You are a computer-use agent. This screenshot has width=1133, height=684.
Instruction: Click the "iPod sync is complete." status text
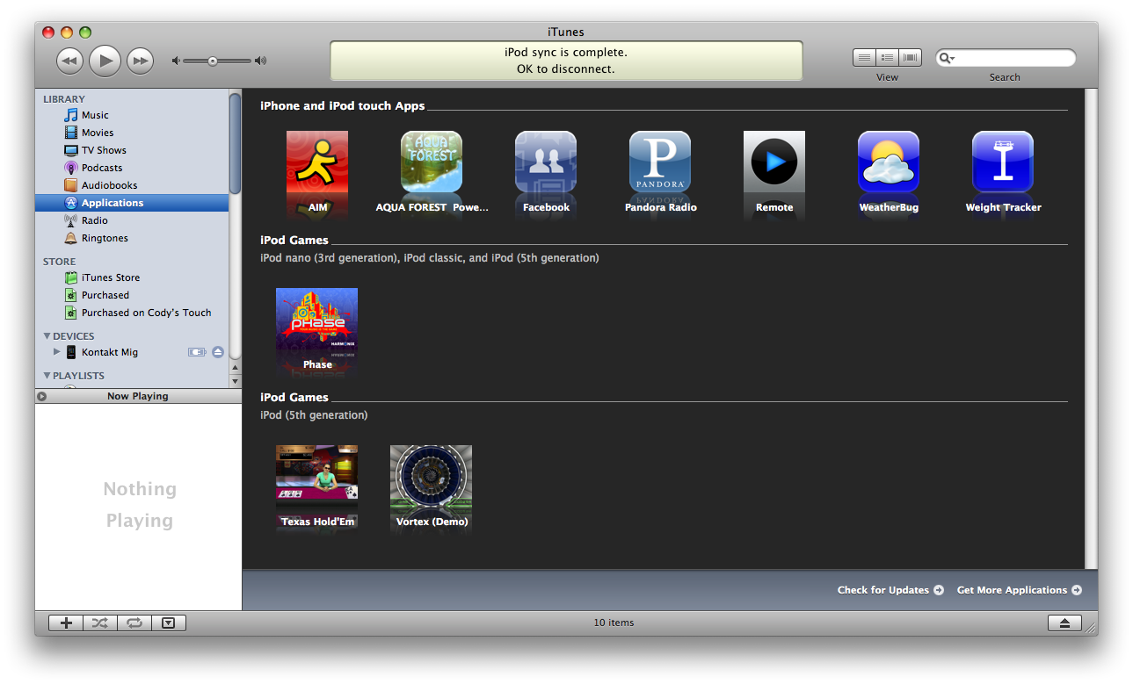[566, 53]
